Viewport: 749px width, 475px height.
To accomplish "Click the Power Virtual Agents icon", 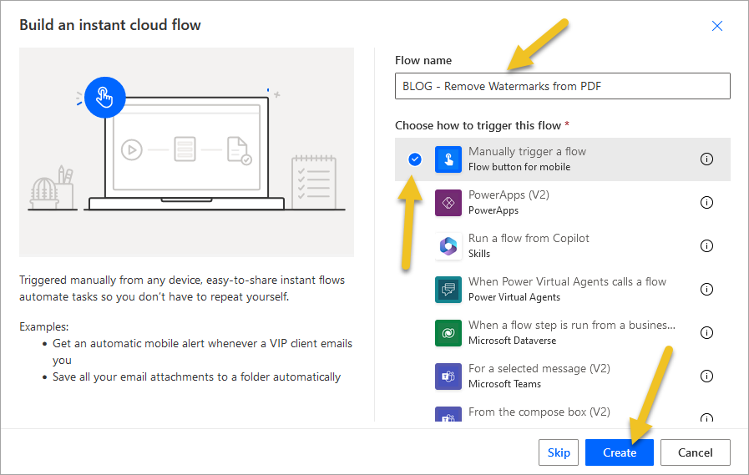I will [x=448, y=290].
